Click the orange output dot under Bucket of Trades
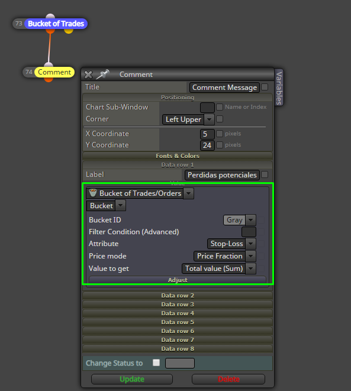The width and height of the screenshot is (351, 391). [x=50, y=31]
